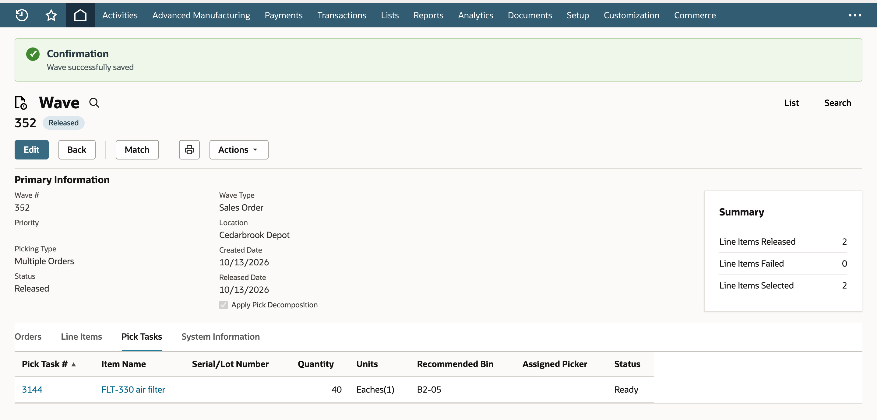Screen dimensions: 877x420
Task: Open pick task 3144 link
Action: point(32,389)
